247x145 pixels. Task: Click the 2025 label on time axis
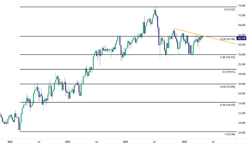click(x=184, y=142)
